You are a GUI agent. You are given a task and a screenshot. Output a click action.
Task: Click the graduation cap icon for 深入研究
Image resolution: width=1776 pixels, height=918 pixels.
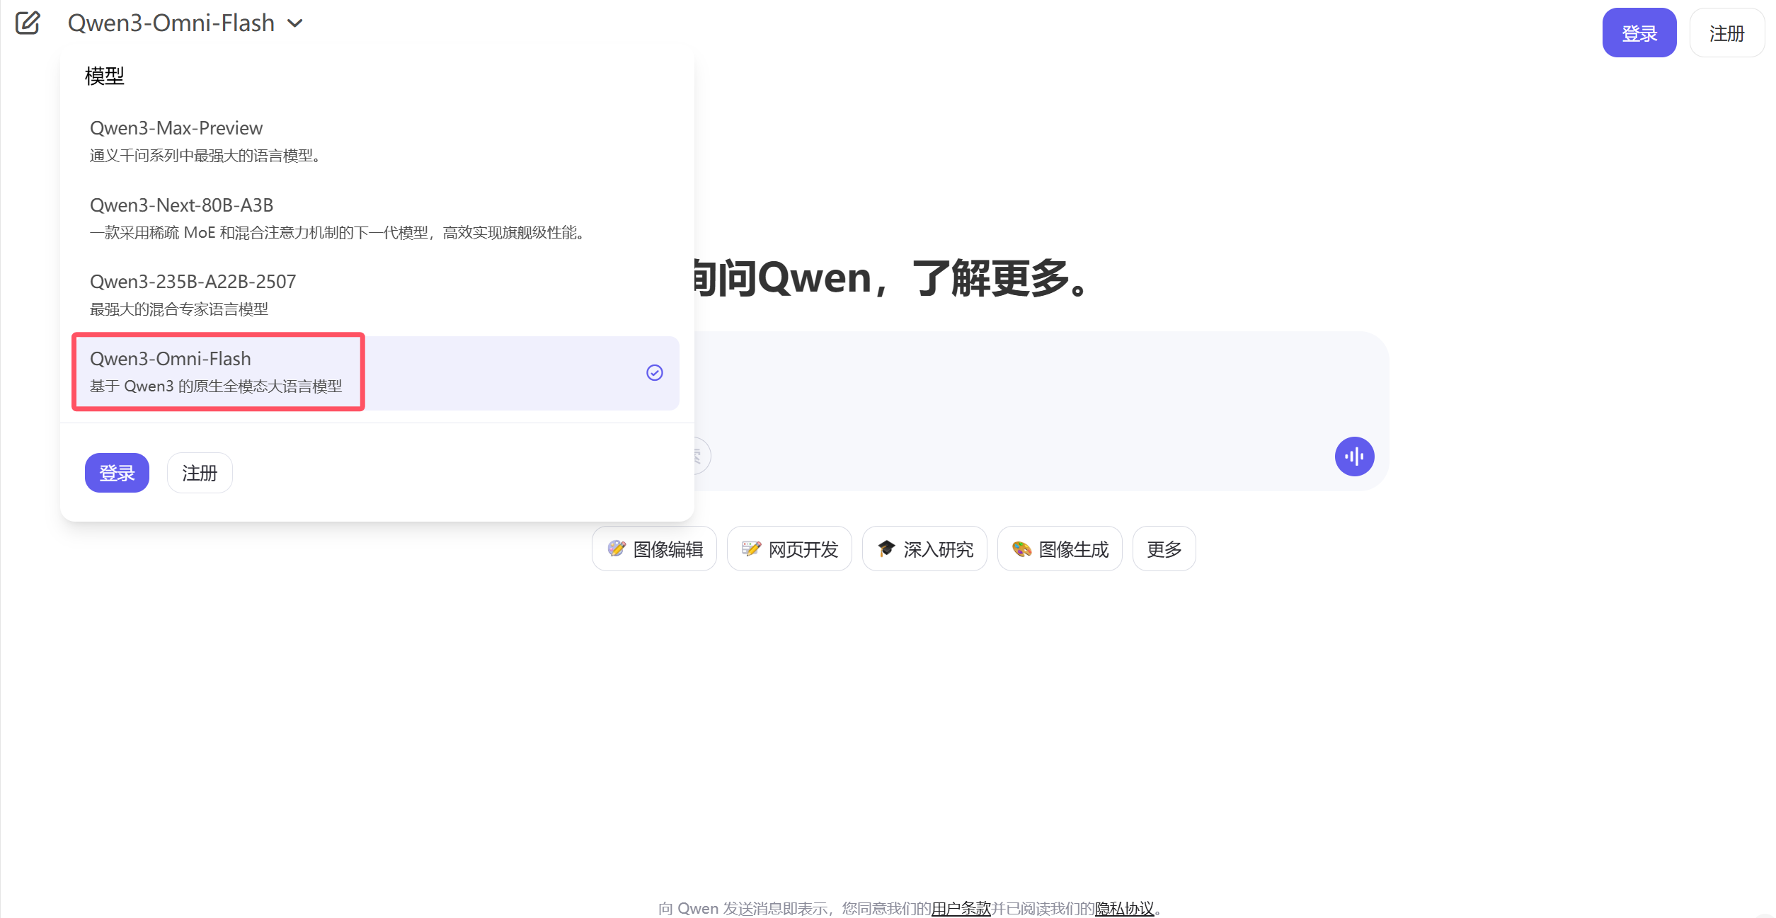885,549
